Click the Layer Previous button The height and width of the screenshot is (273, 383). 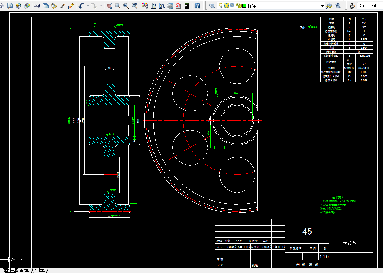(x=338, y=5)
